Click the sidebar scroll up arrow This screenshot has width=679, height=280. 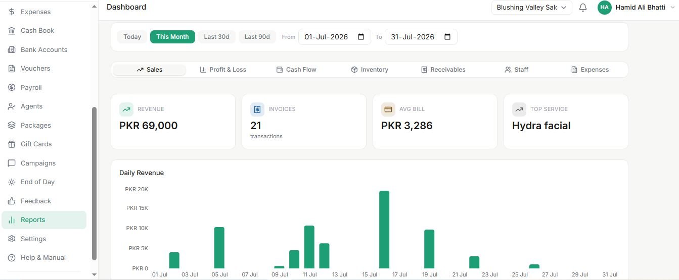[x=94, y=6]
